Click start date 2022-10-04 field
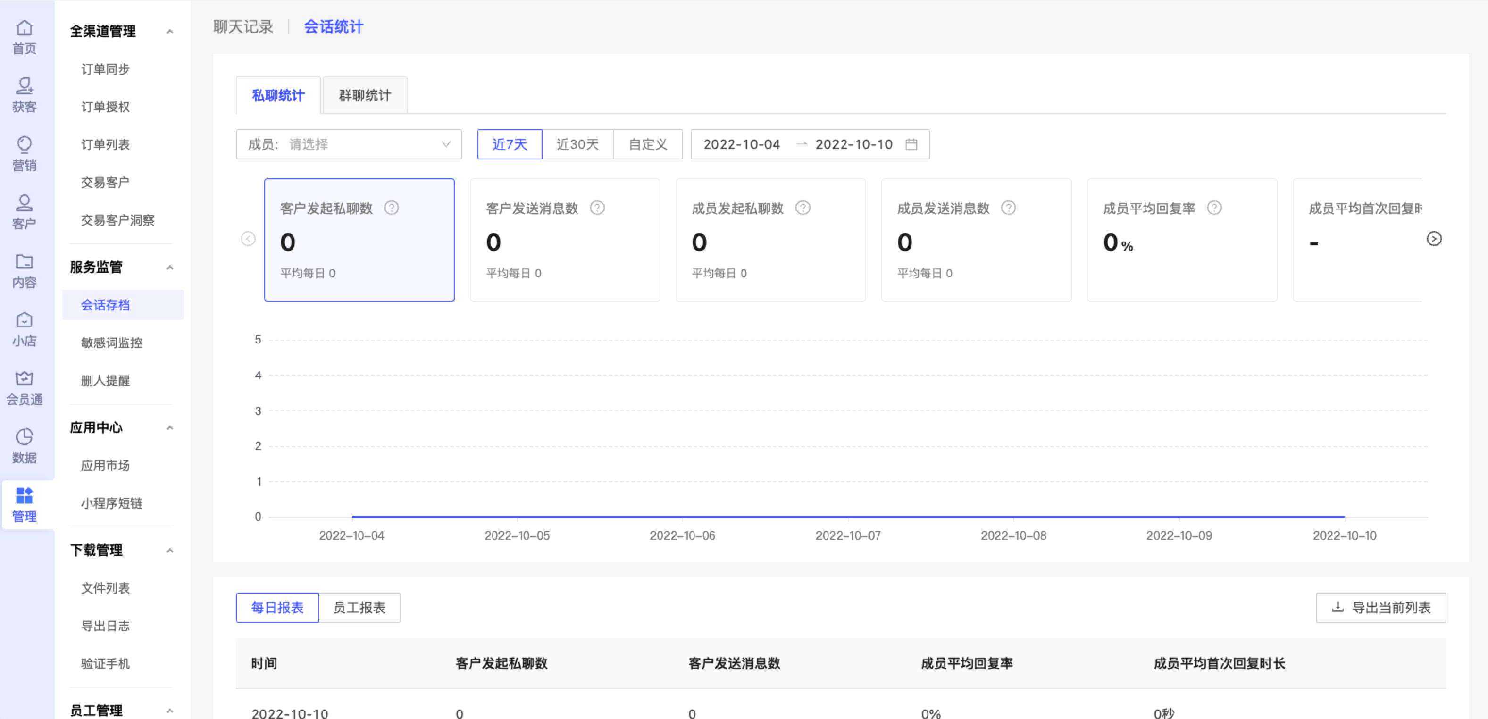Viewport: 1488px width, 719px height. (742, 144)
